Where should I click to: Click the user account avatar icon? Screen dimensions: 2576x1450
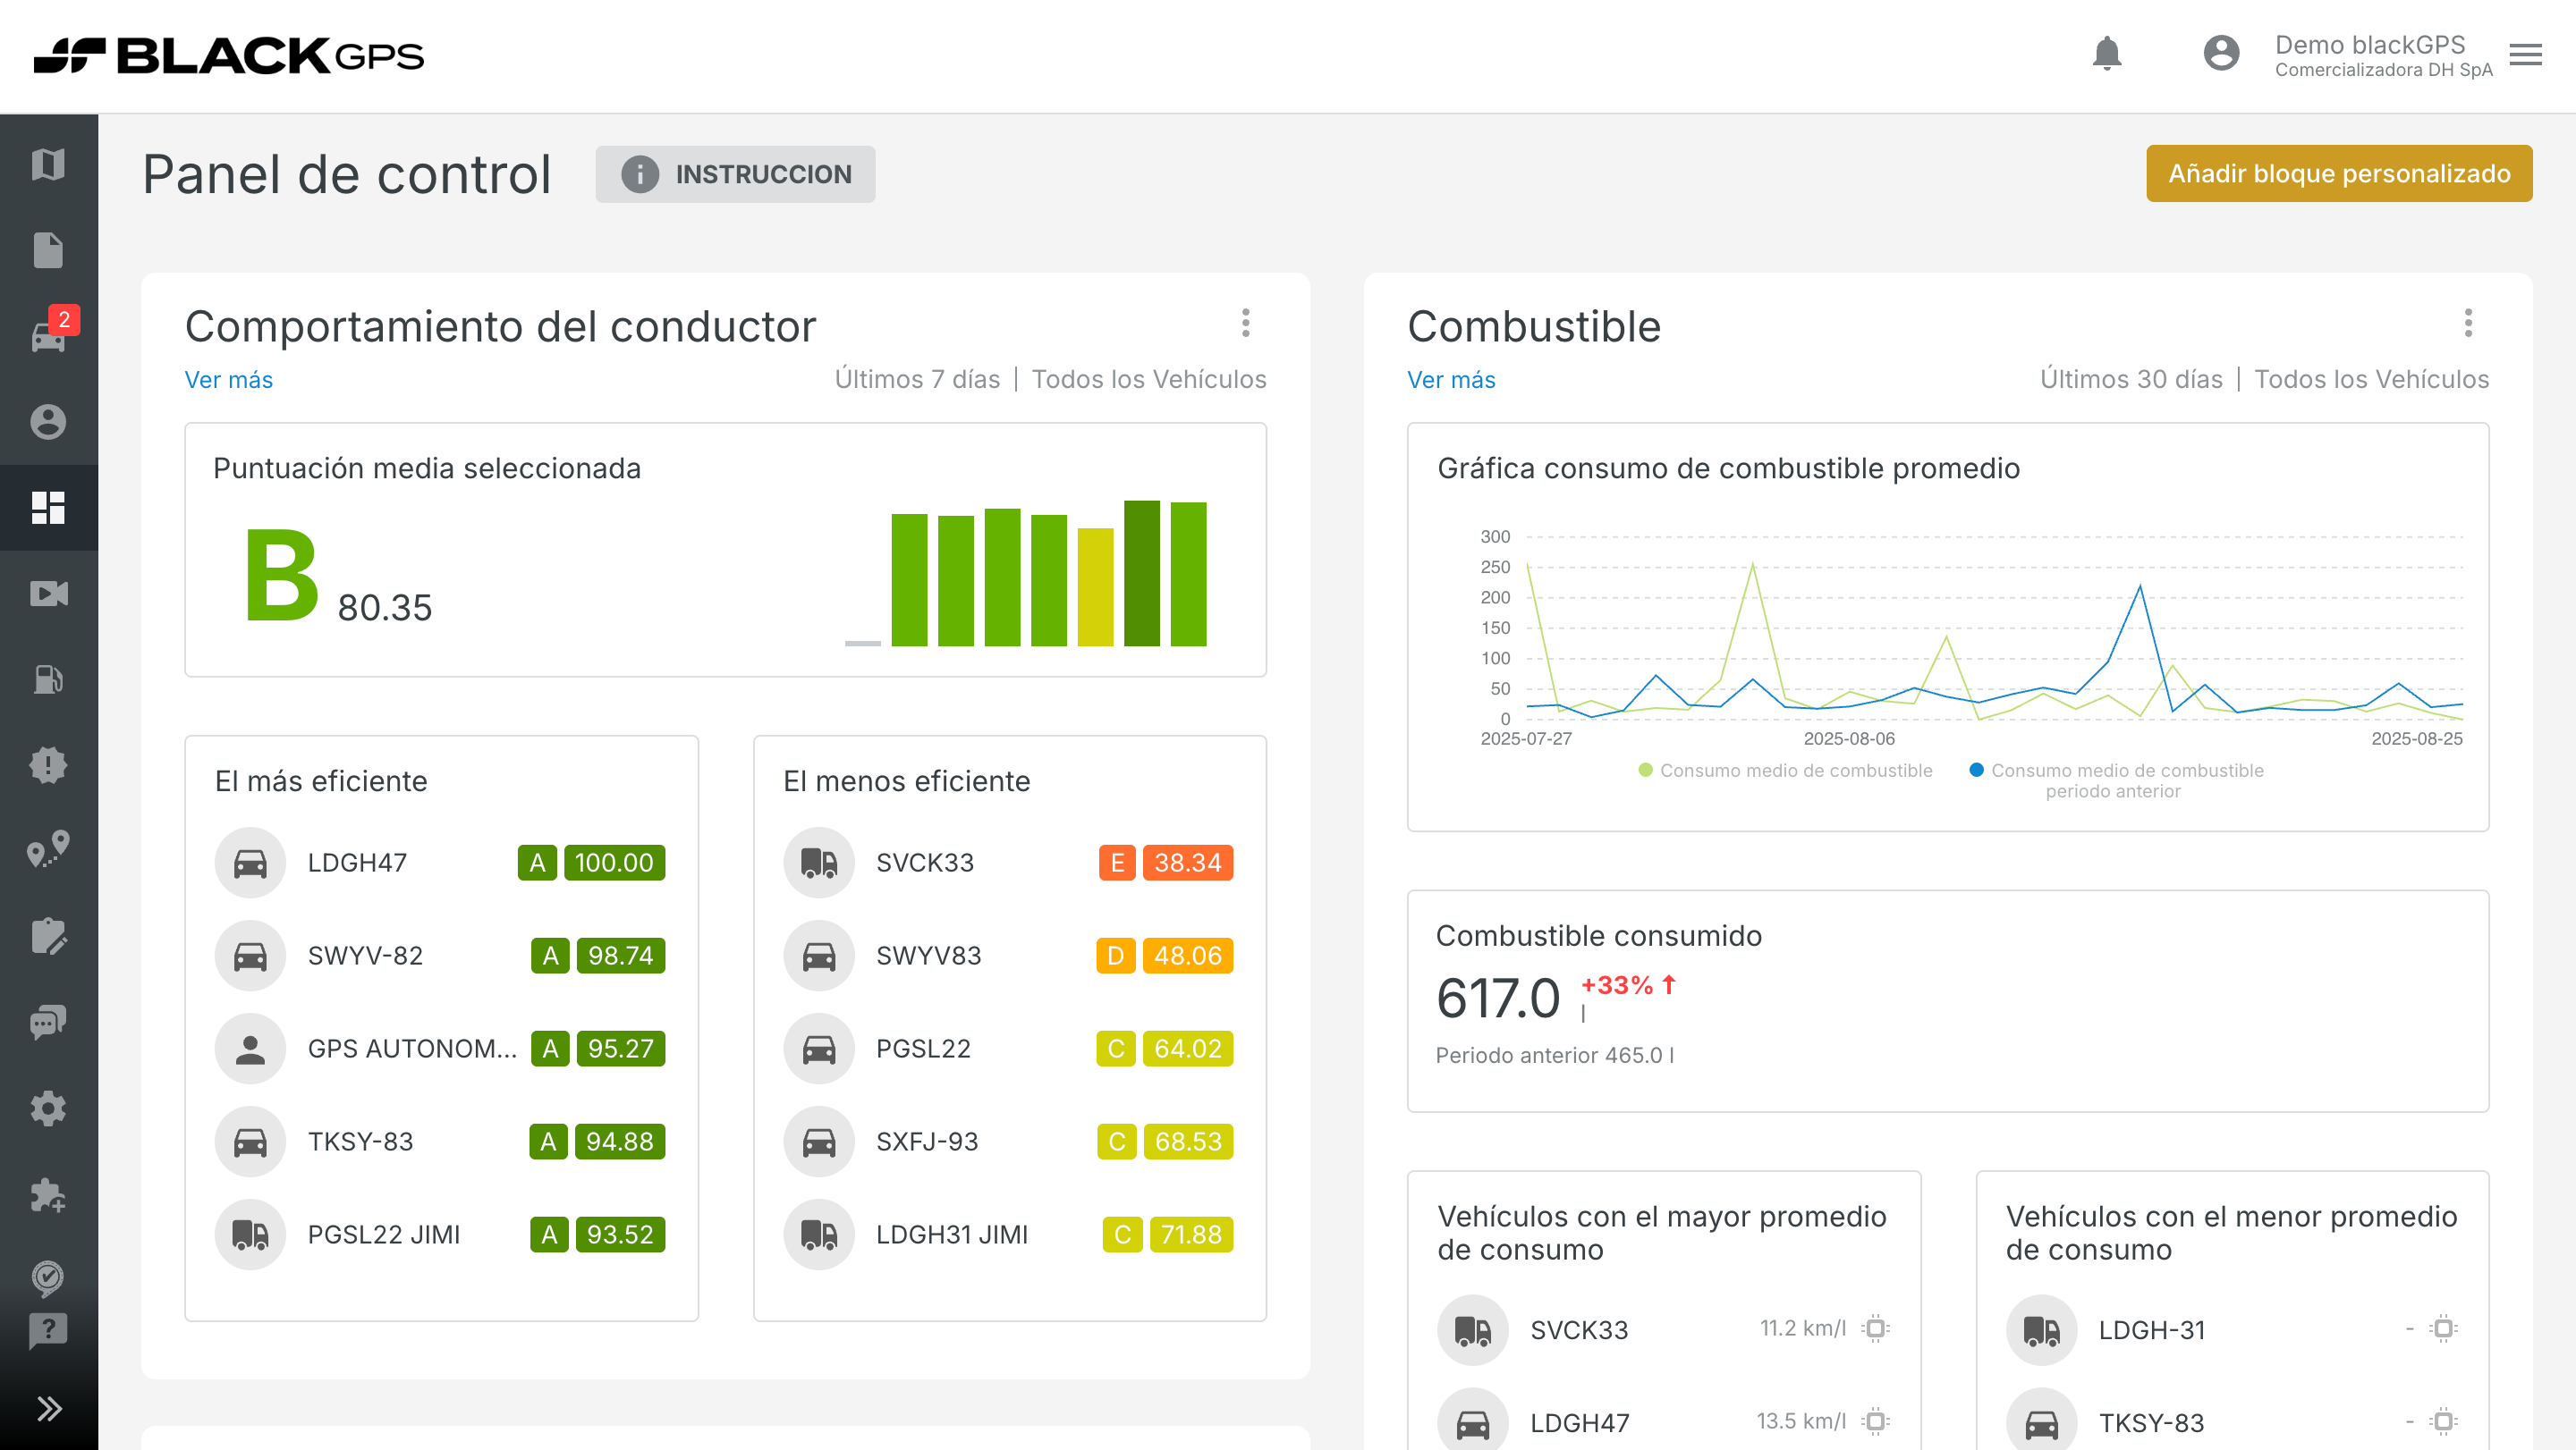point(2221,53)
